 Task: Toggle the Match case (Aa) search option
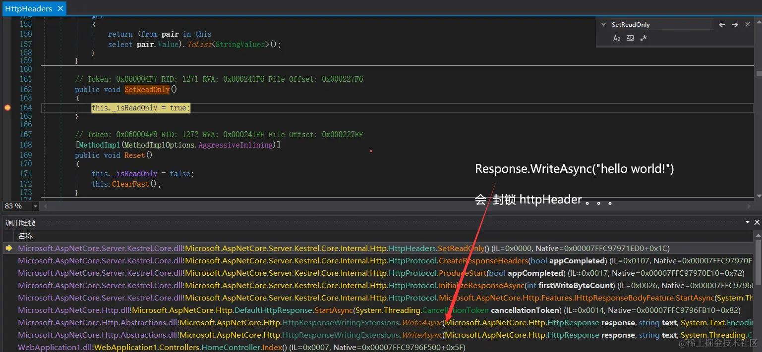tap(617, 38)
